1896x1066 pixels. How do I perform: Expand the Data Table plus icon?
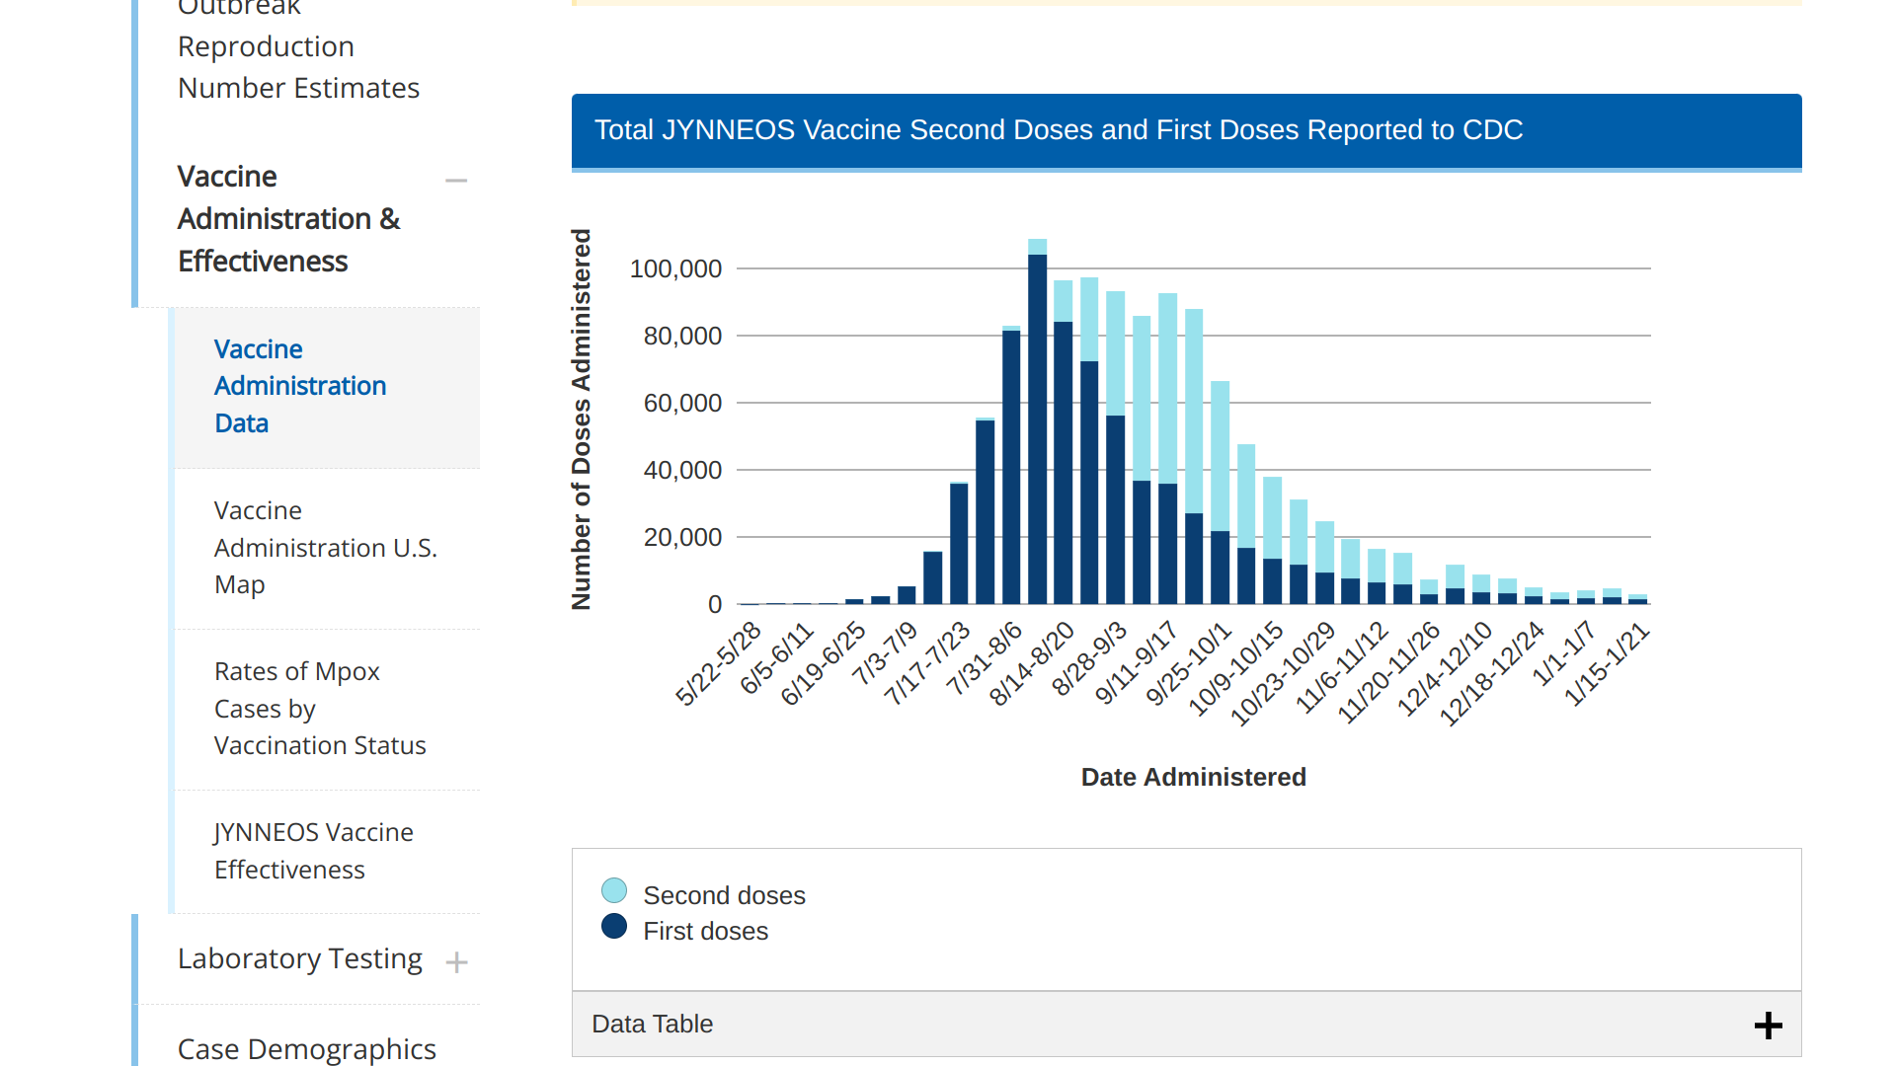pyautogui.click(x=1768, y=1026)
